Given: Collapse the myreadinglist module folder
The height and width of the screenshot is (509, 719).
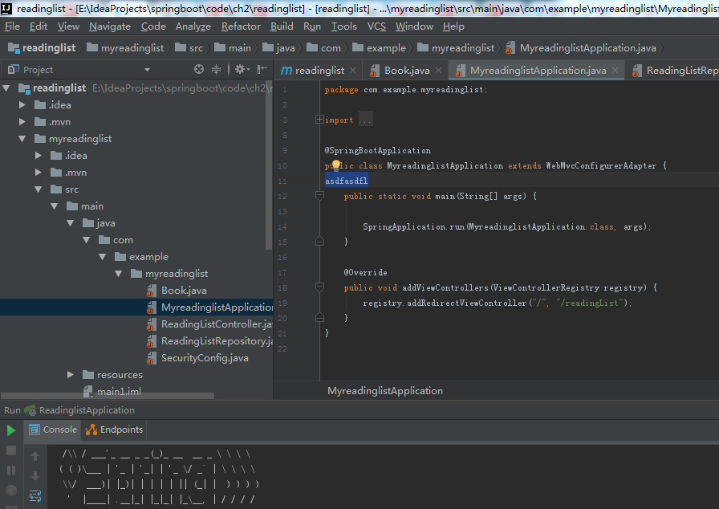Looking at the screenshot, I should coord(22,138).
